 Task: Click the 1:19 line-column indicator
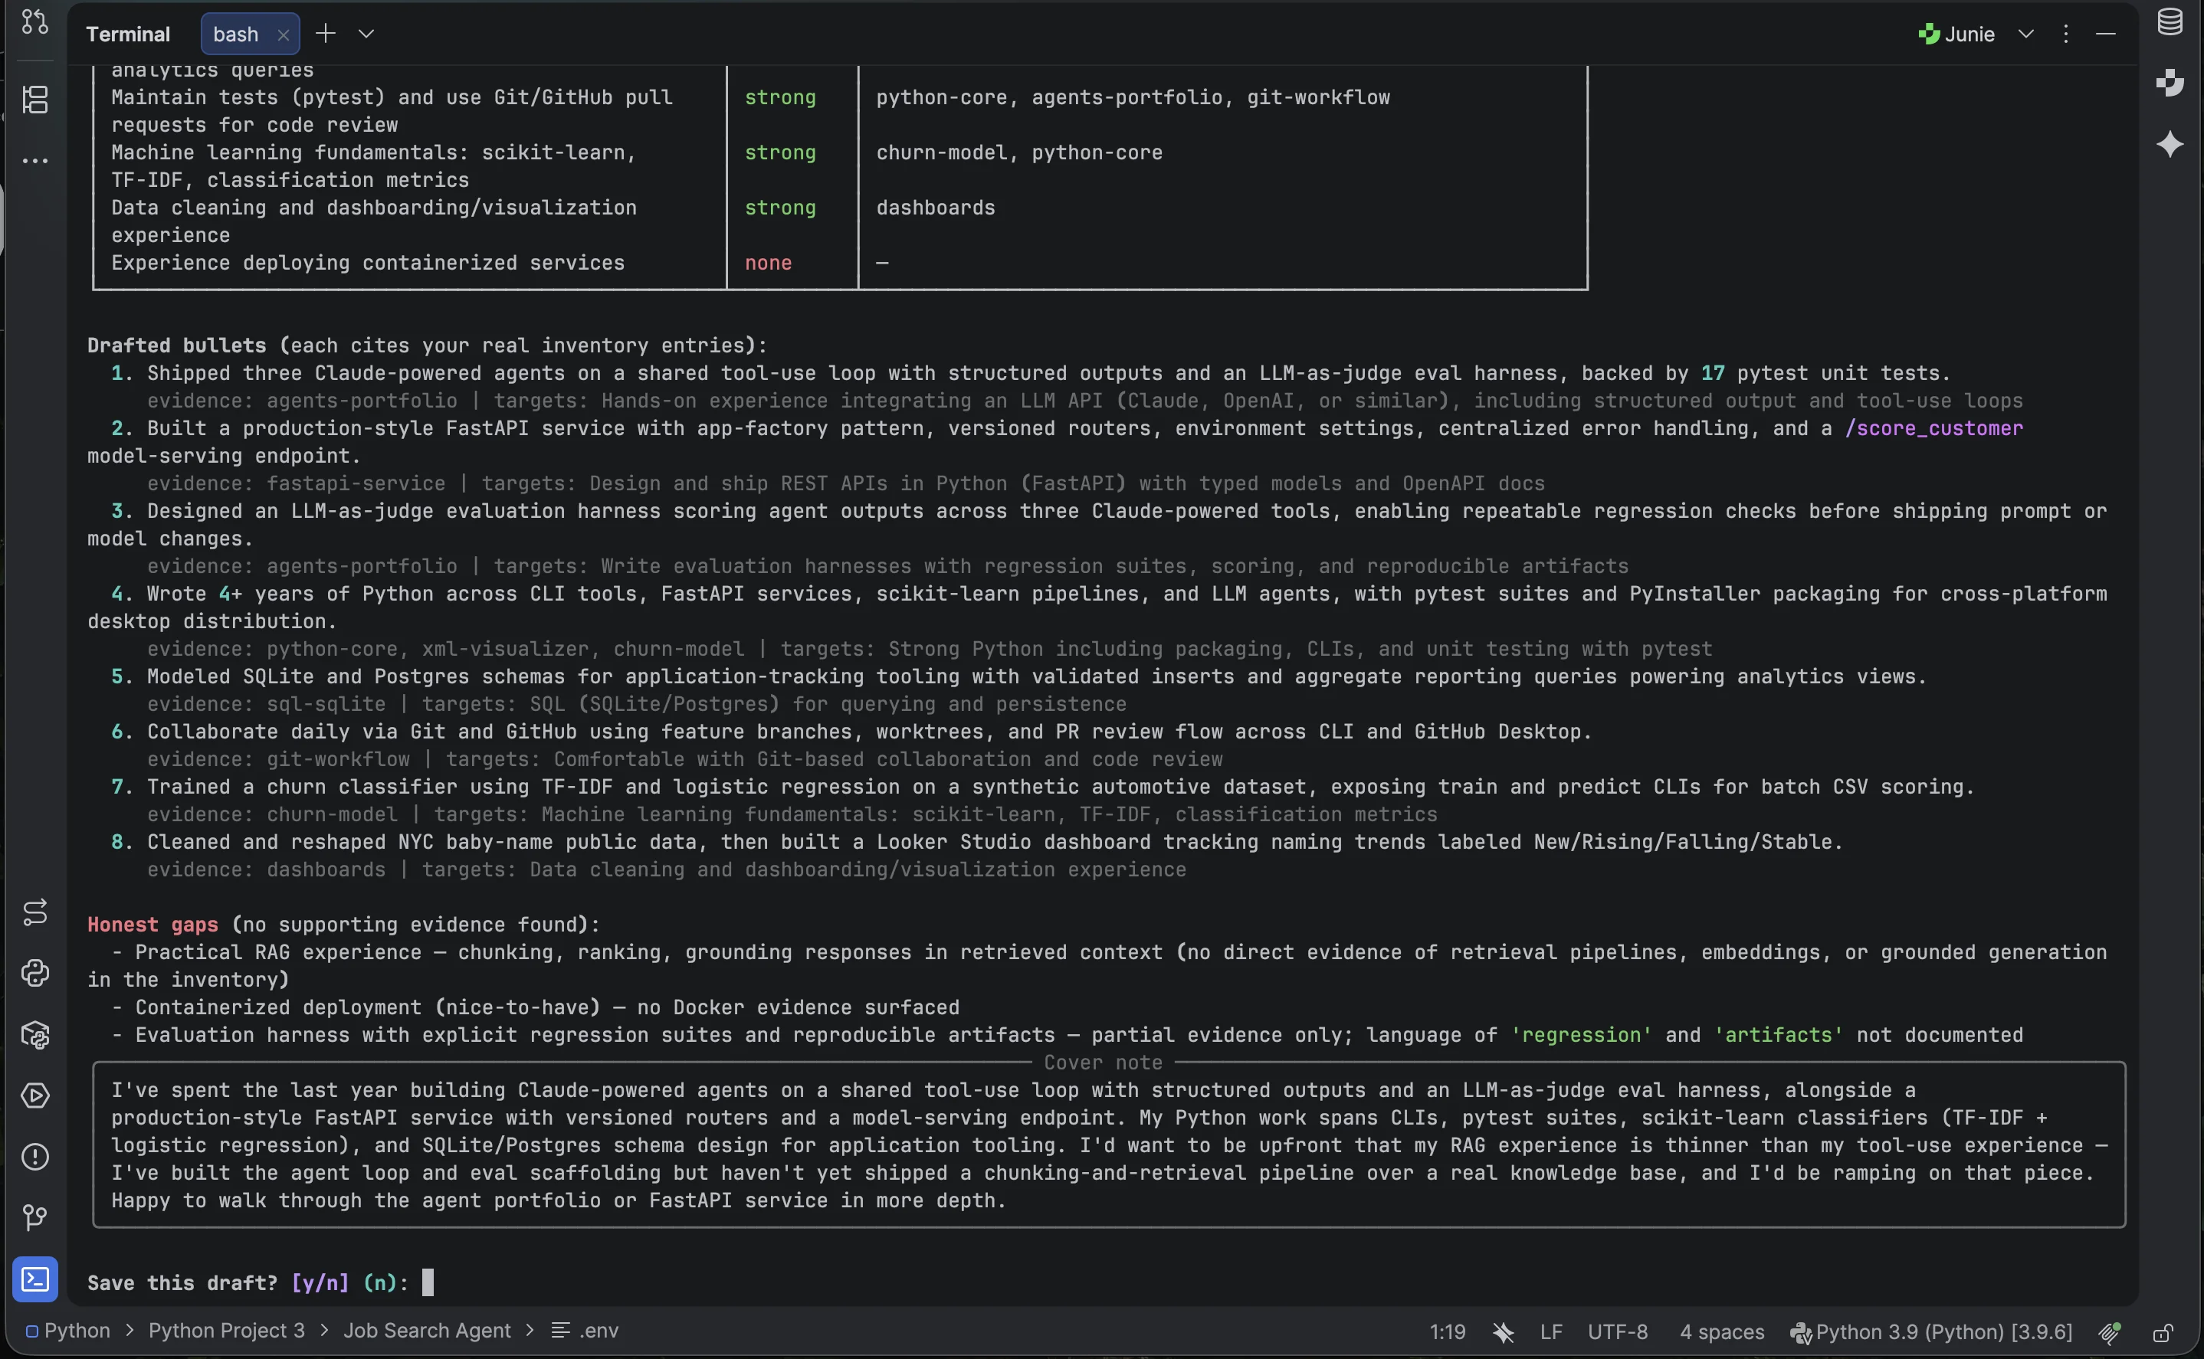tap(1447, 1332)
